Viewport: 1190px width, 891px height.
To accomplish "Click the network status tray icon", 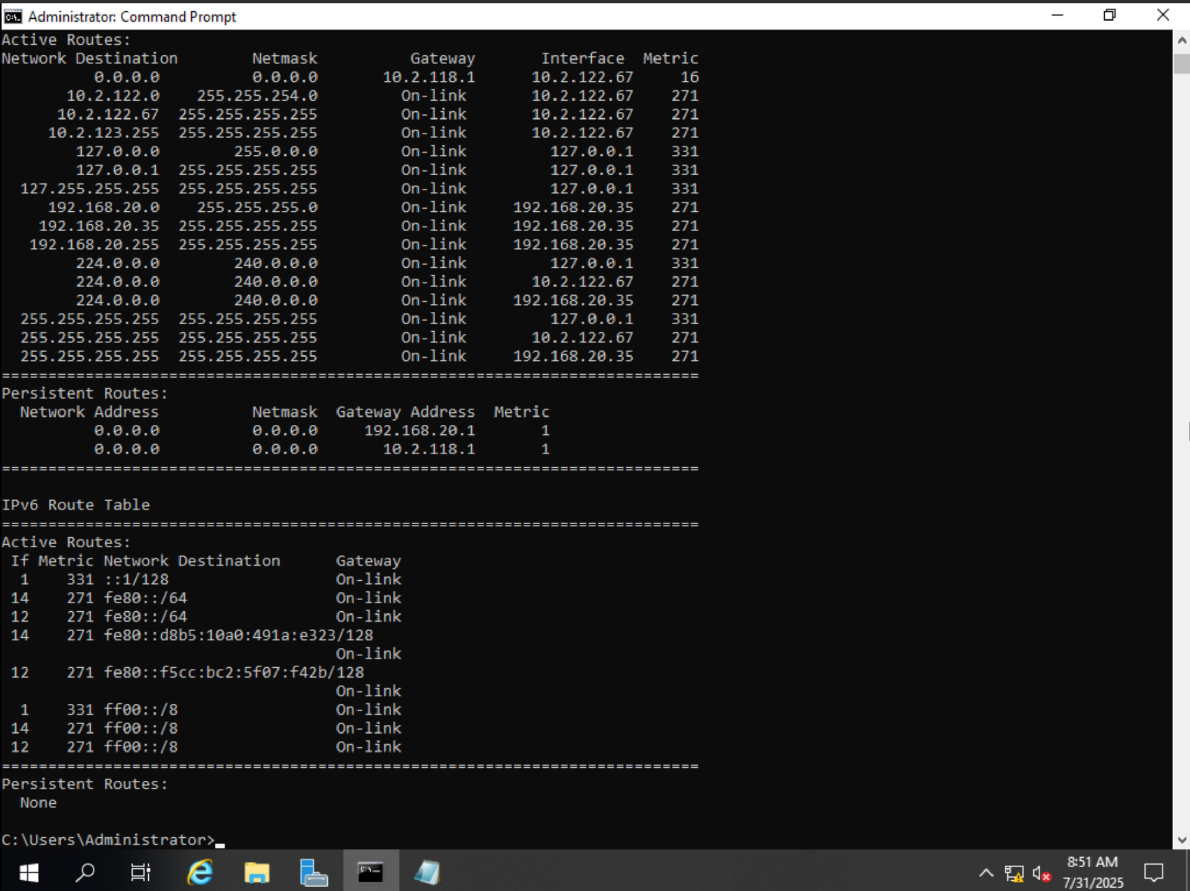I will pos(1014,874).
